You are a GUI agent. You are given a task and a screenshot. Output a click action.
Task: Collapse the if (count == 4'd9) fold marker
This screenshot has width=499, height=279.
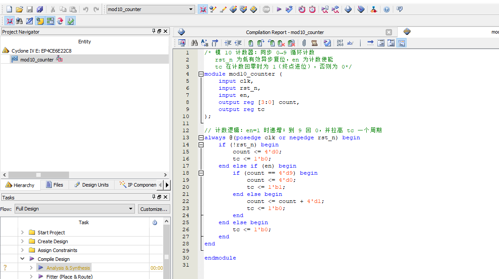tap(201, 173)
